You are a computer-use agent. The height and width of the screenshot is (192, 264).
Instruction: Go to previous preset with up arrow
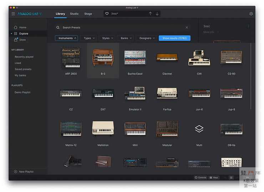[x=150, y=14]
